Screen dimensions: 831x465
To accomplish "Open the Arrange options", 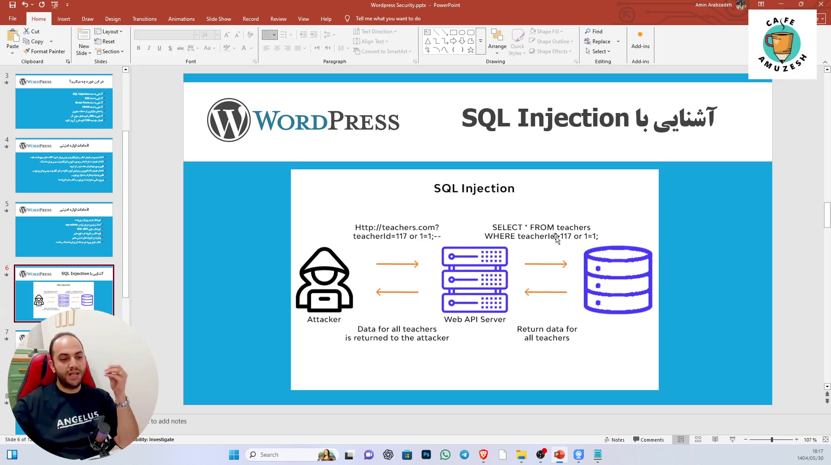I will point(497,42).
